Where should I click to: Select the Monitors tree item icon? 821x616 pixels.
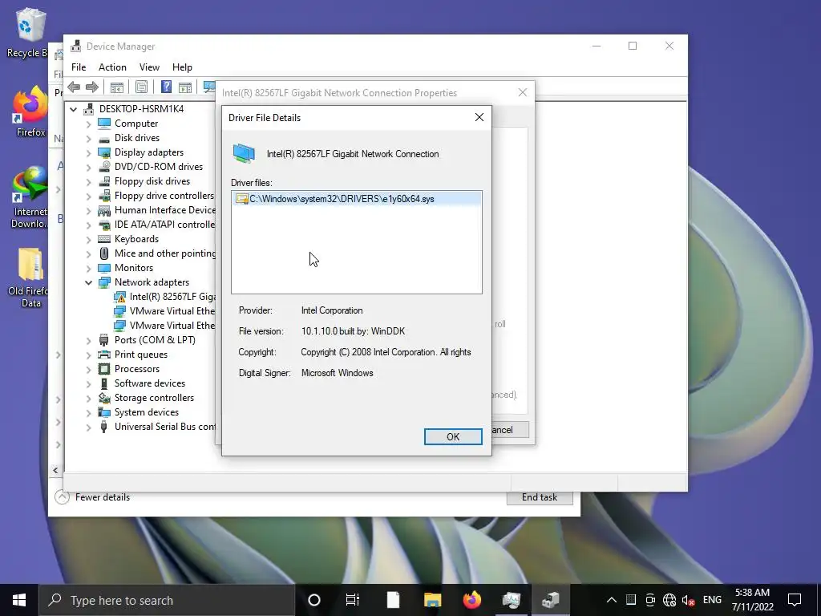104,268
